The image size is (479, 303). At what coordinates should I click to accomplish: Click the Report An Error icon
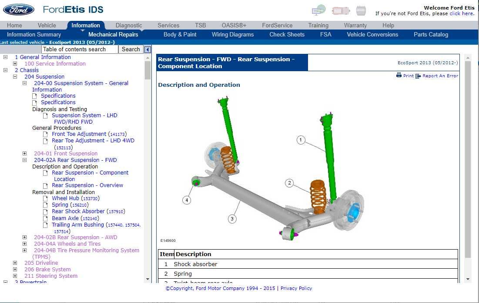pyautogui.click(x=418, y=76)
